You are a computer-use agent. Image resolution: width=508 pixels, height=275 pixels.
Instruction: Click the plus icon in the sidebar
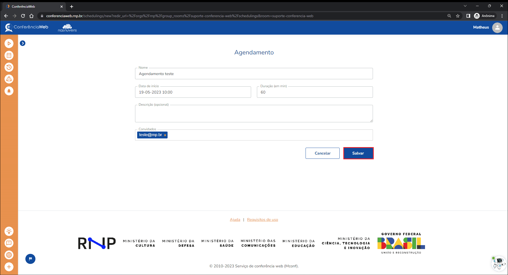click(x=9, y=267)
